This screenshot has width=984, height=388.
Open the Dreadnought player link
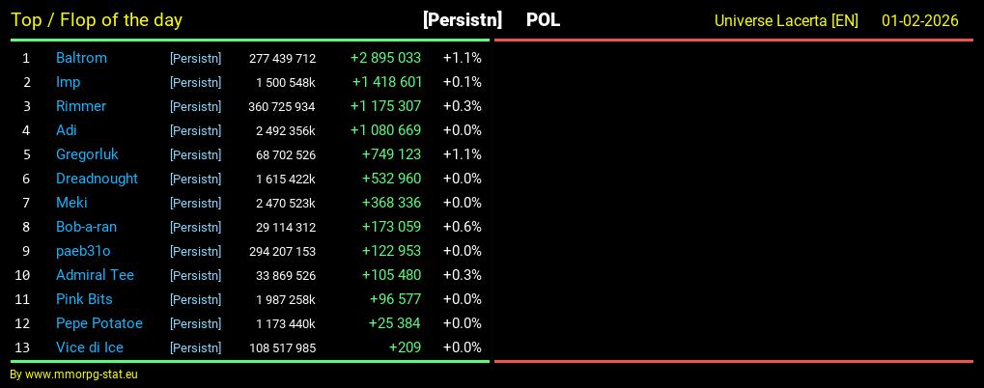(97, 179)
